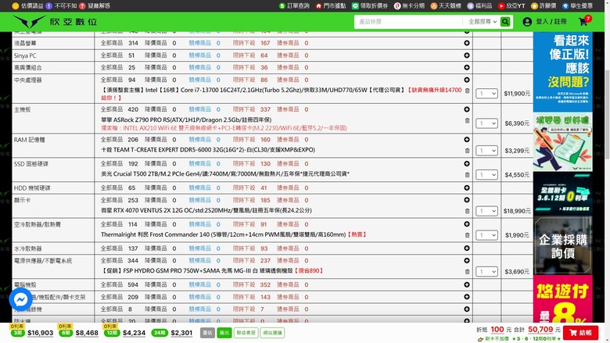Open 天天競標 in the top bar

[446, 5]
